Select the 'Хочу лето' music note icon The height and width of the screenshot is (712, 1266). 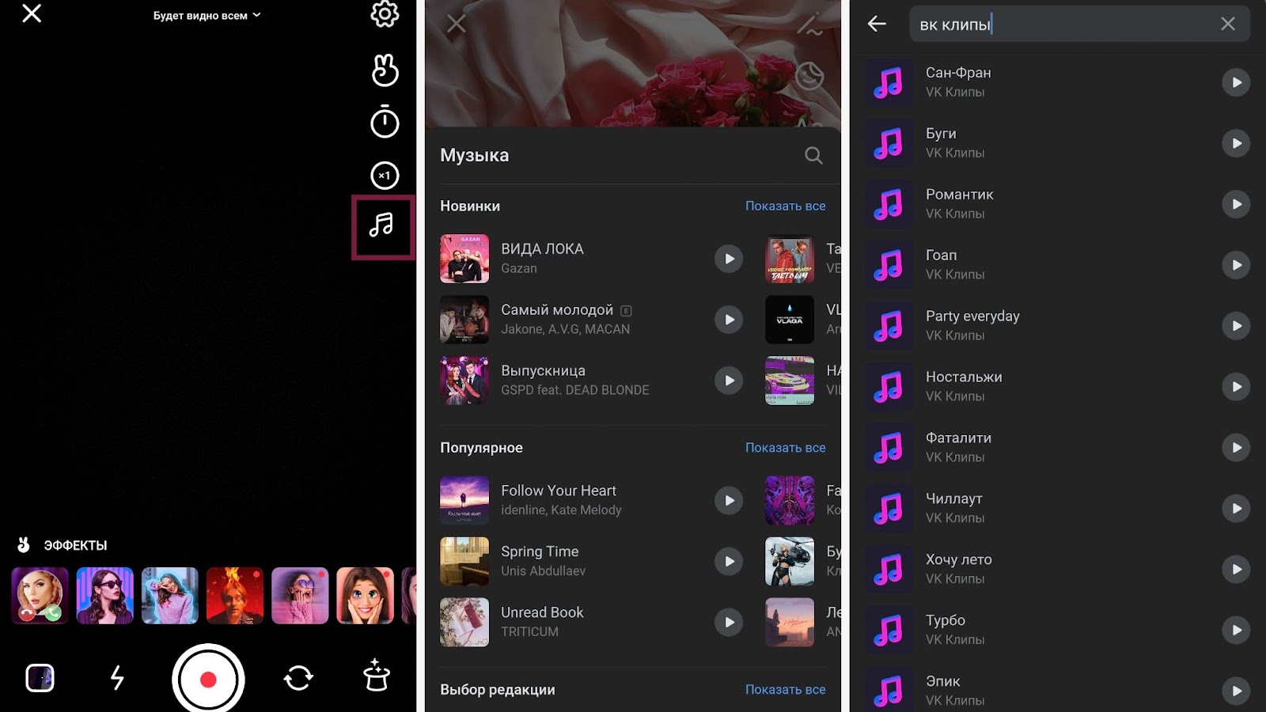point(888,570)
